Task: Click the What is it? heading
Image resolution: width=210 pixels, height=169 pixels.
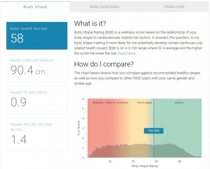Action: [x=91, y=24]
